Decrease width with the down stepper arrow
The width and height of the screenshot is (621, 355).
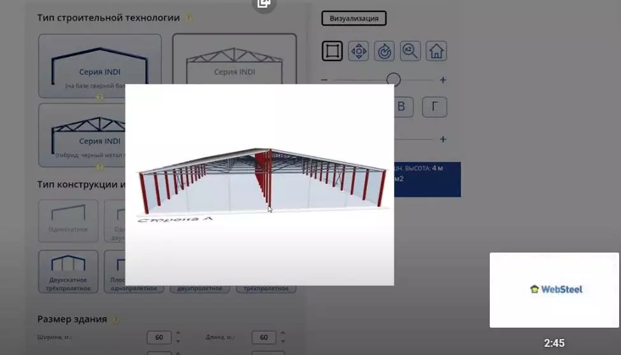[178, 341]
